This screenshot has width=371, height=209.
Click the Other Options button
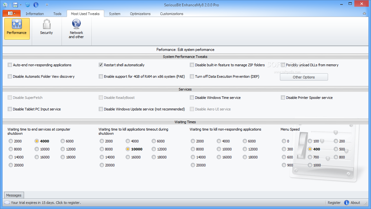304,77
